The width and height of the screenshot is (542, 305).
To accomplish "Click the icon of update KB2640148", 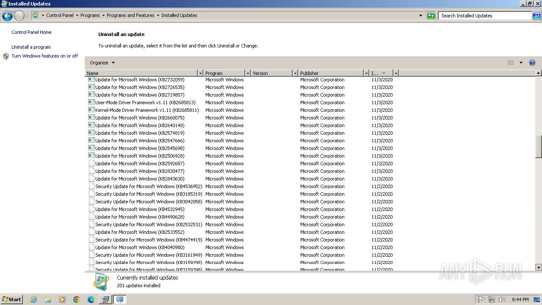I will click(x=91, y=125).
